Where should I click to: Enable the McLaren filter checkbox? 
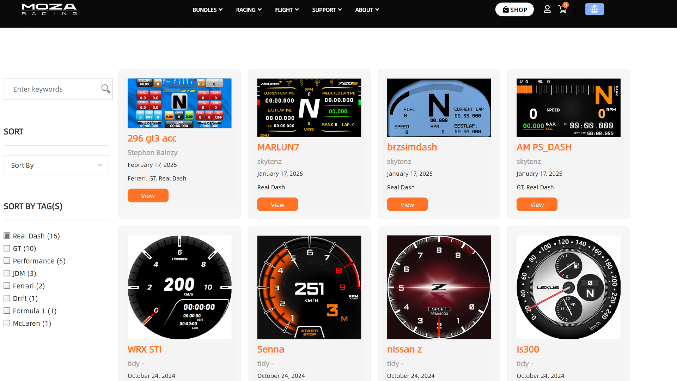(7, 323)
